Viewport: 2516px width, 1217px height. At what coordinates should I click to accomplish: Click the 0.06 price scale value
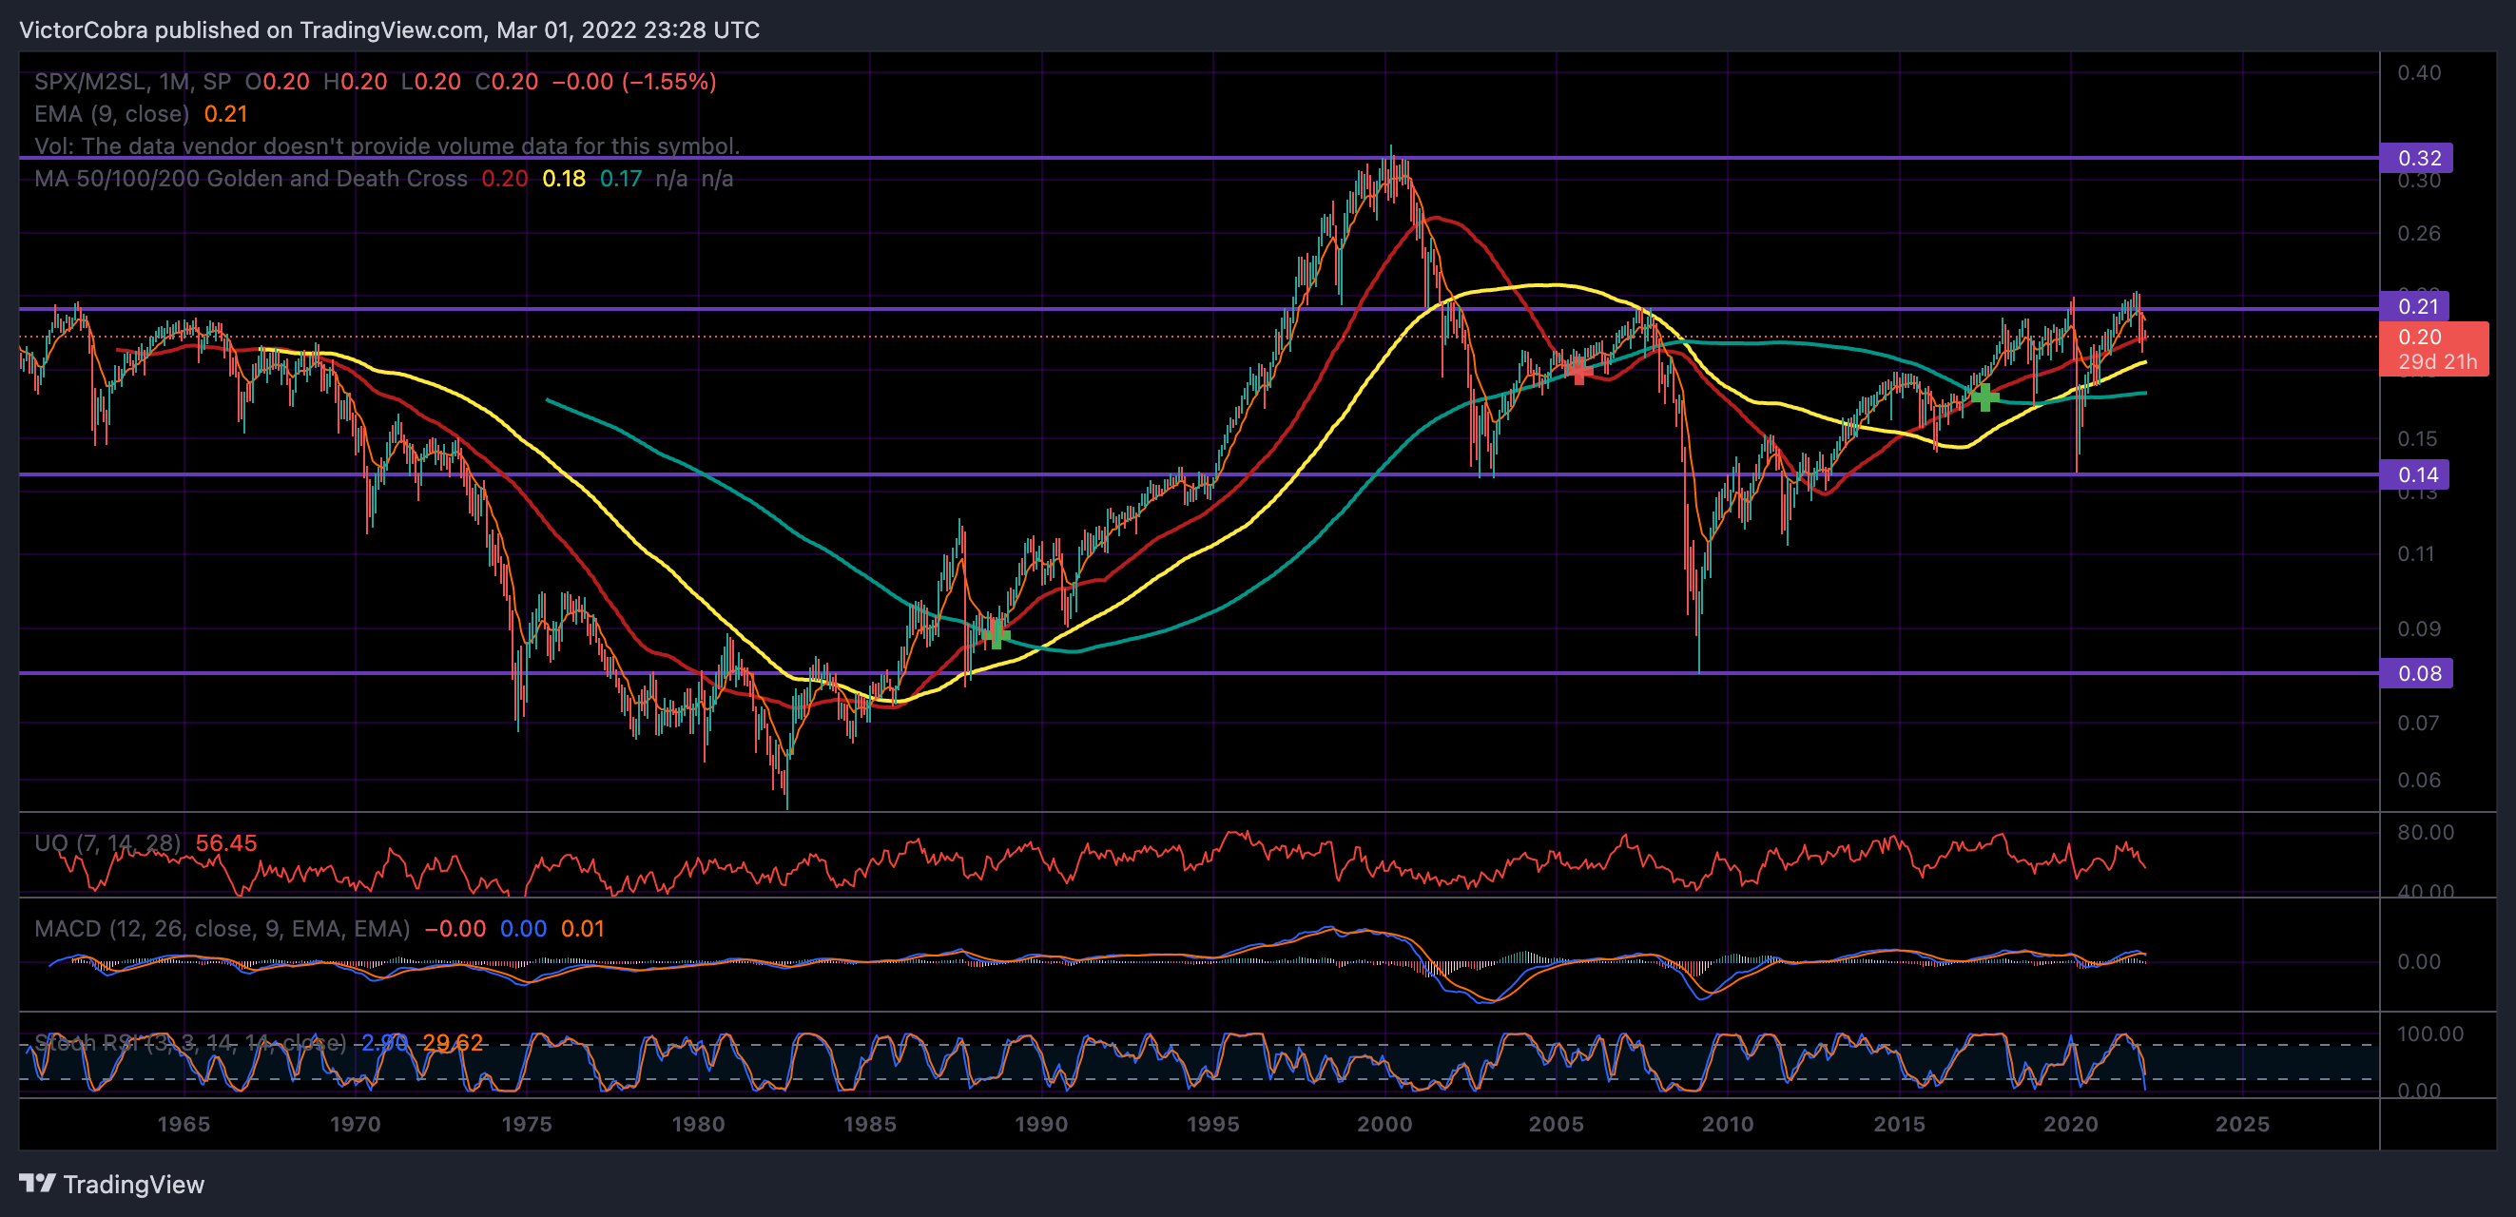(x=2419, y=780)
